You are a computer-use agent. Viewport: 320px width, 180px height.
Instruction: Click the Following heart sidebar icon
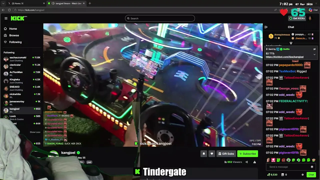click(x=5, y=42)
